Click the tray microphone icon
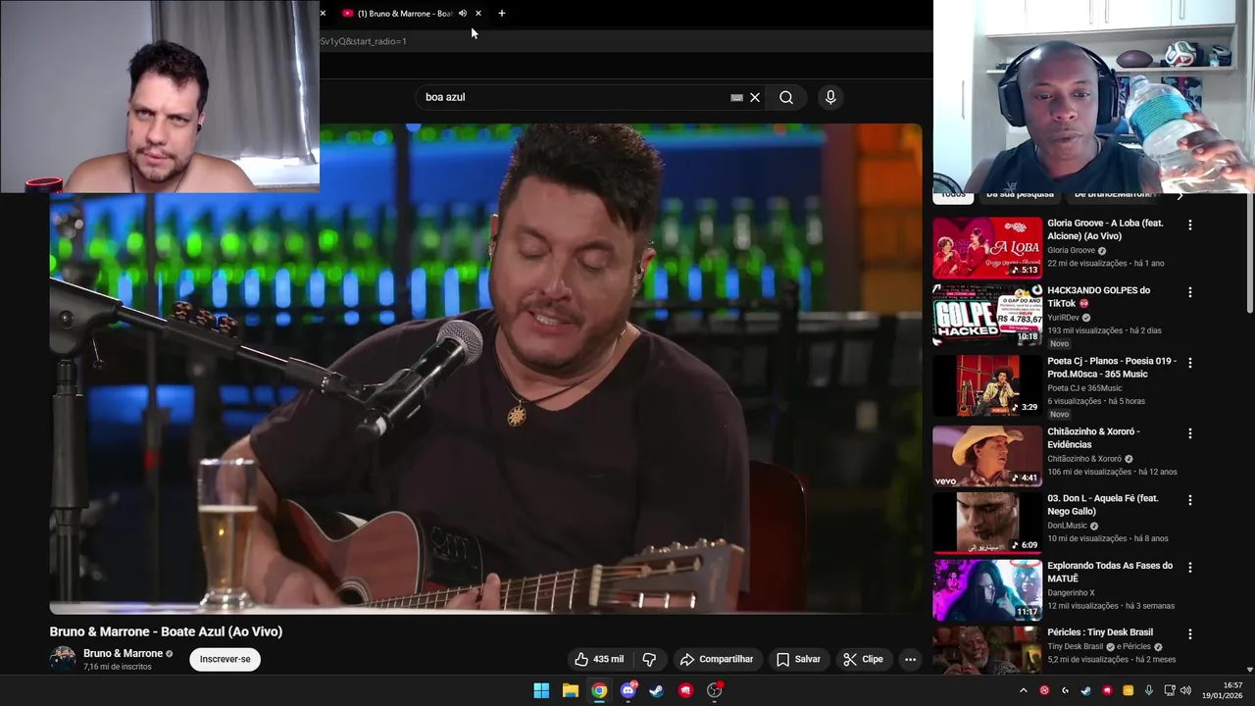 (x=1148, y=690)
